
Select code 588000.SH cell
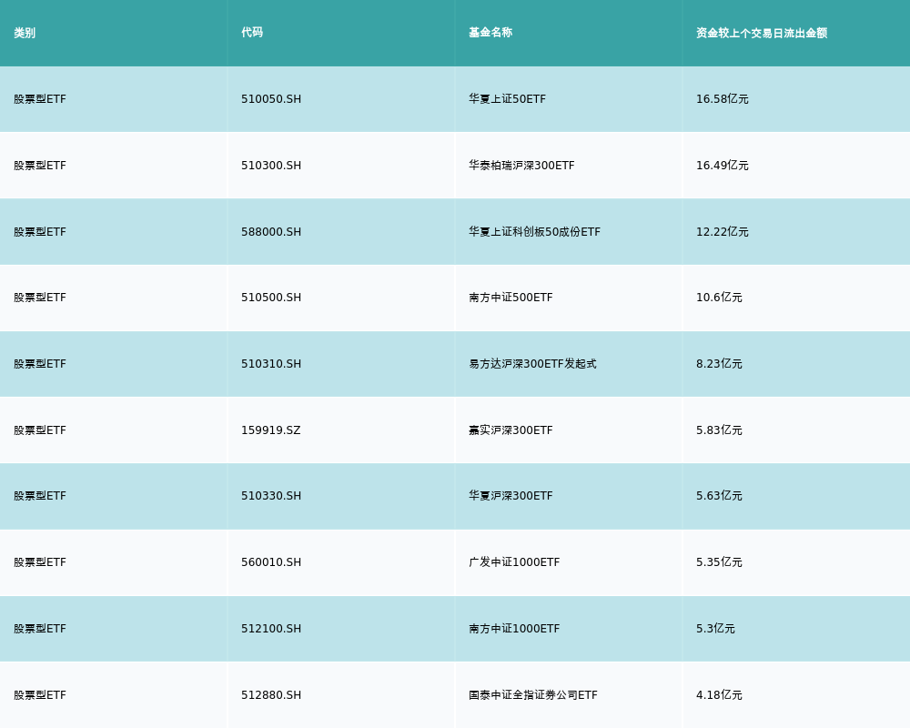[x=271, y=232]
